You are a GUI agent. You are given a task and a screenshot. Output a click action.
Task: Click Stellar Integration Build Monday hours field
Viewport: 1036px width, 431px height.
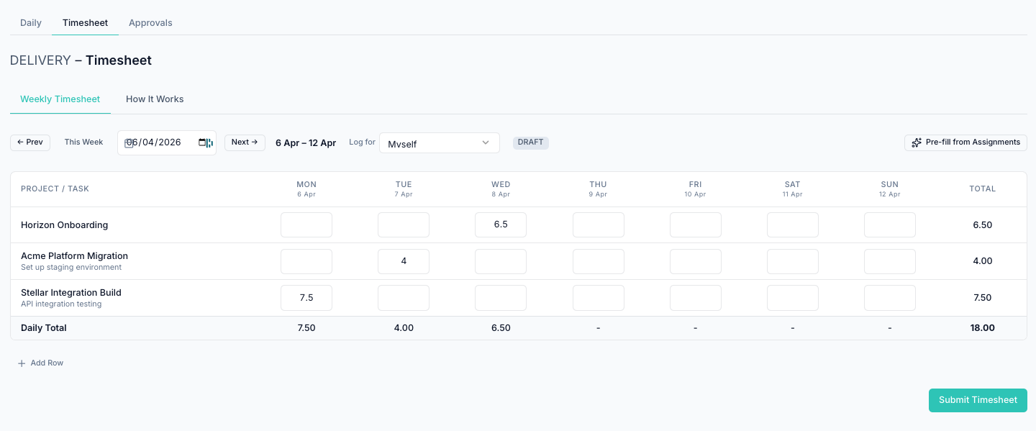[306, 298]
